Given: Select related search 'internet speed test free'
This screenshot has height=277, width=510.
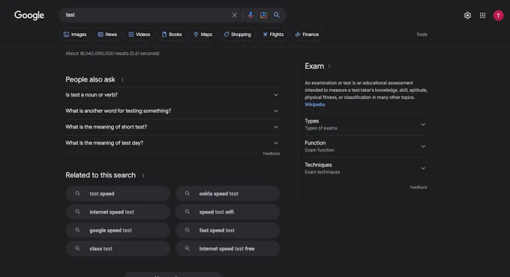Looking at the screenshot, I should pyautogui.click(x=228, y=249).
